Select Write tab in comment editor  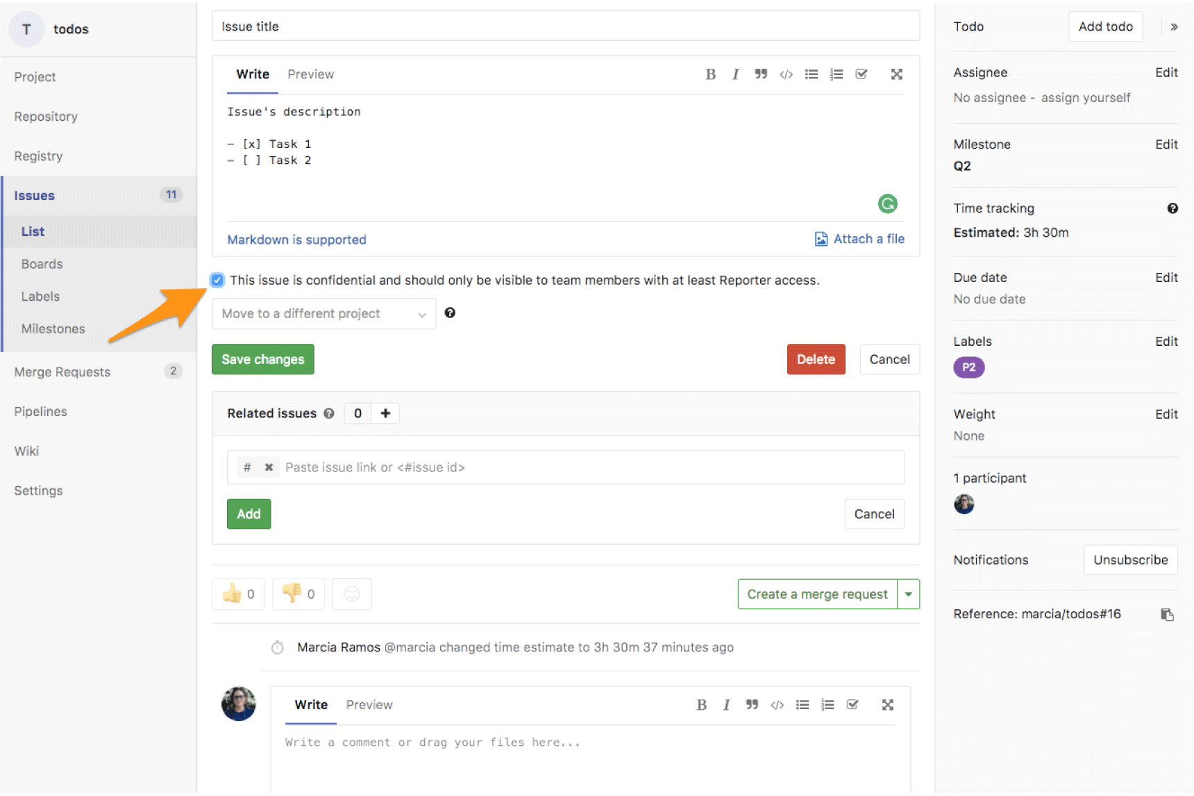[x=311, y=705]
